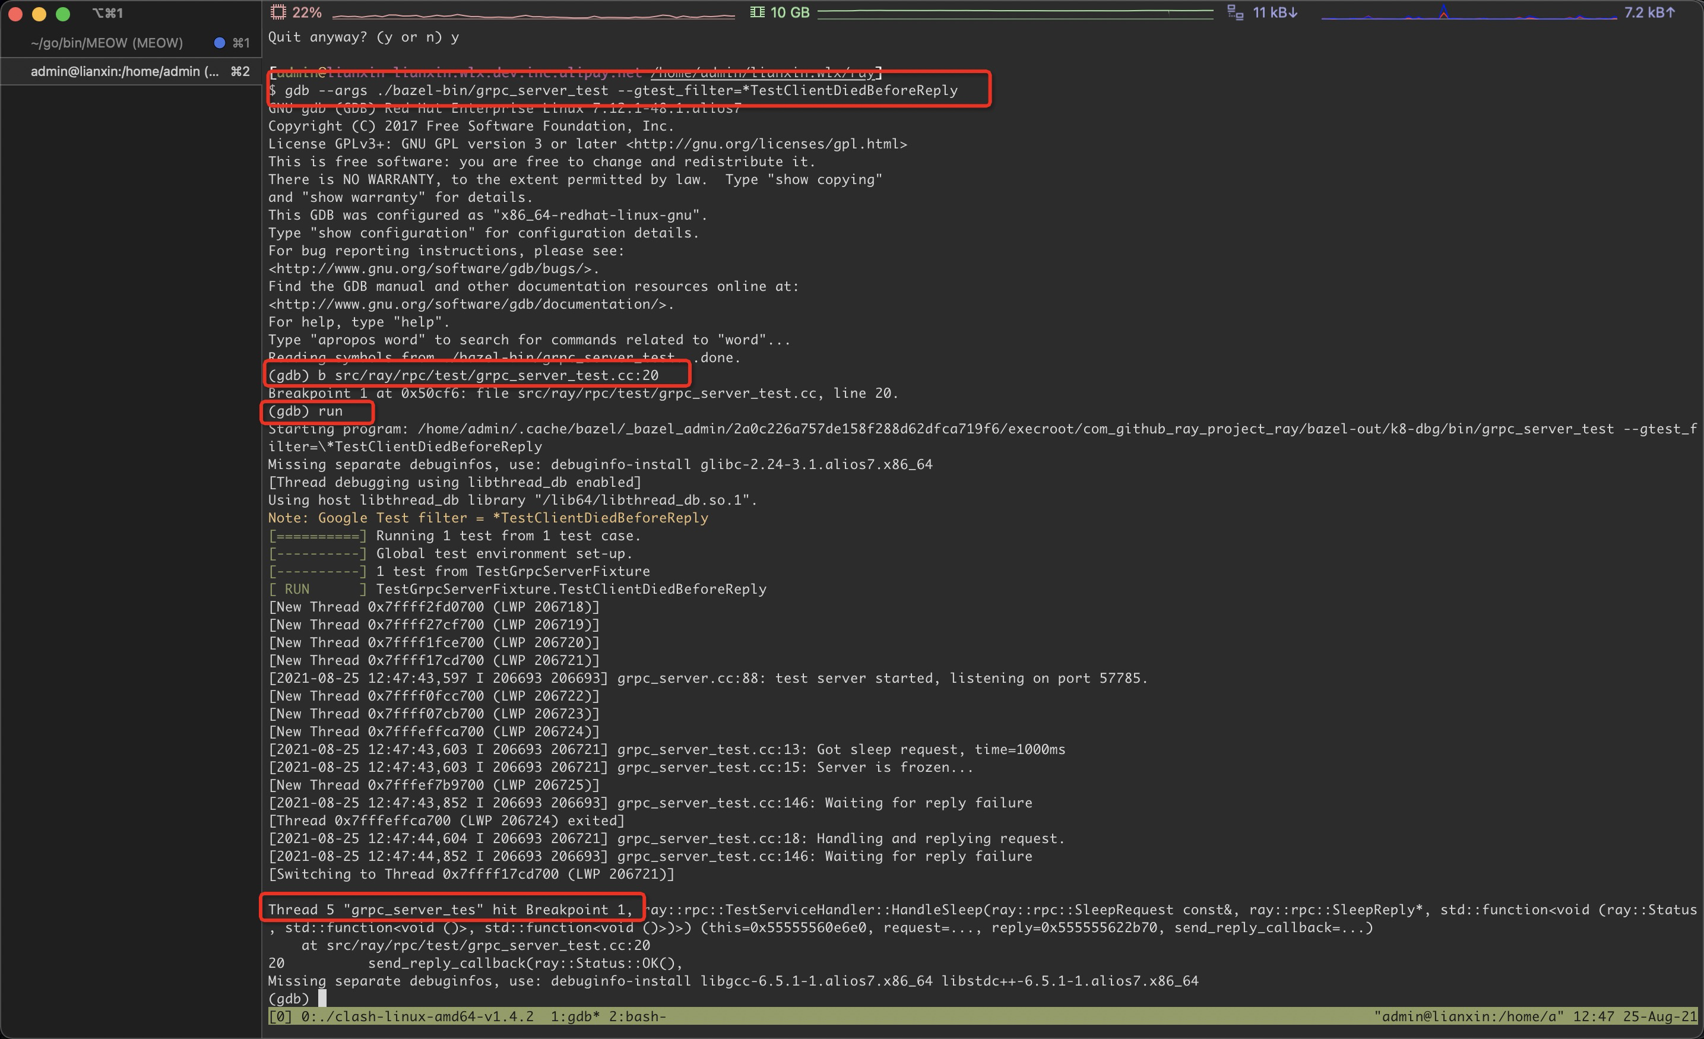
Task: Click the yellow minimize-style traffic light indicator
Action: [39, 13]
